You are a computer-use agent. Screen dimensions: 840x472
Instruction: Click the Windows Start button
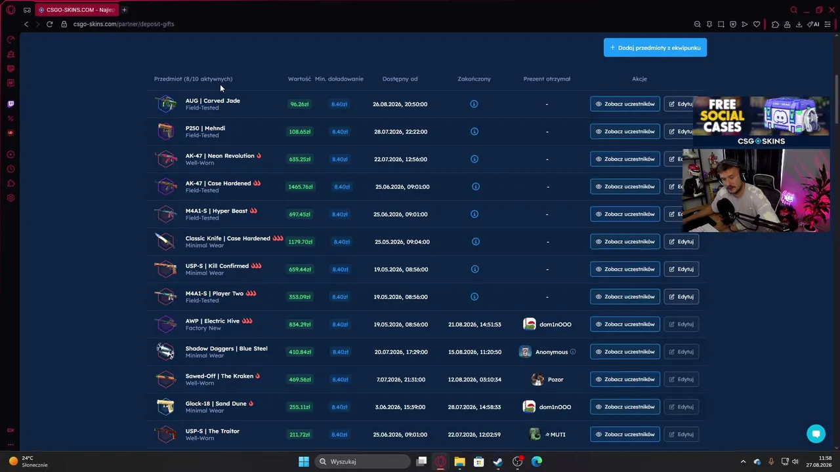(x=304, y=462)
